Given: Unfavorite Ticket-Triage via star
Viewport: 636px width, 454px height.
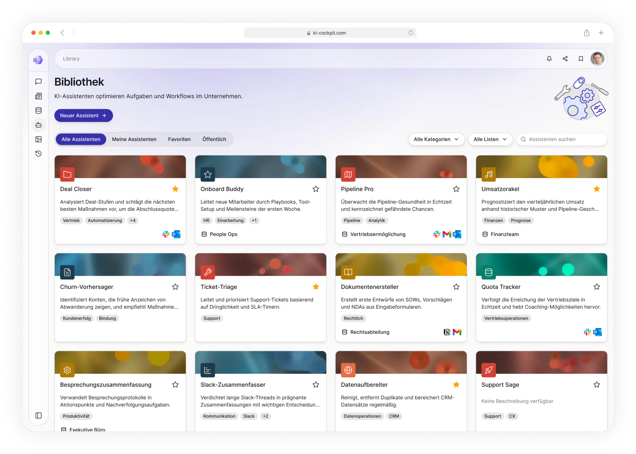Looking at the screenshot, I should 316,287.
